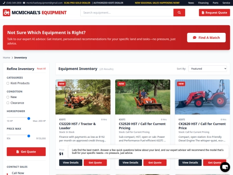Click the magnifier search button

click(x=179, y=13)
